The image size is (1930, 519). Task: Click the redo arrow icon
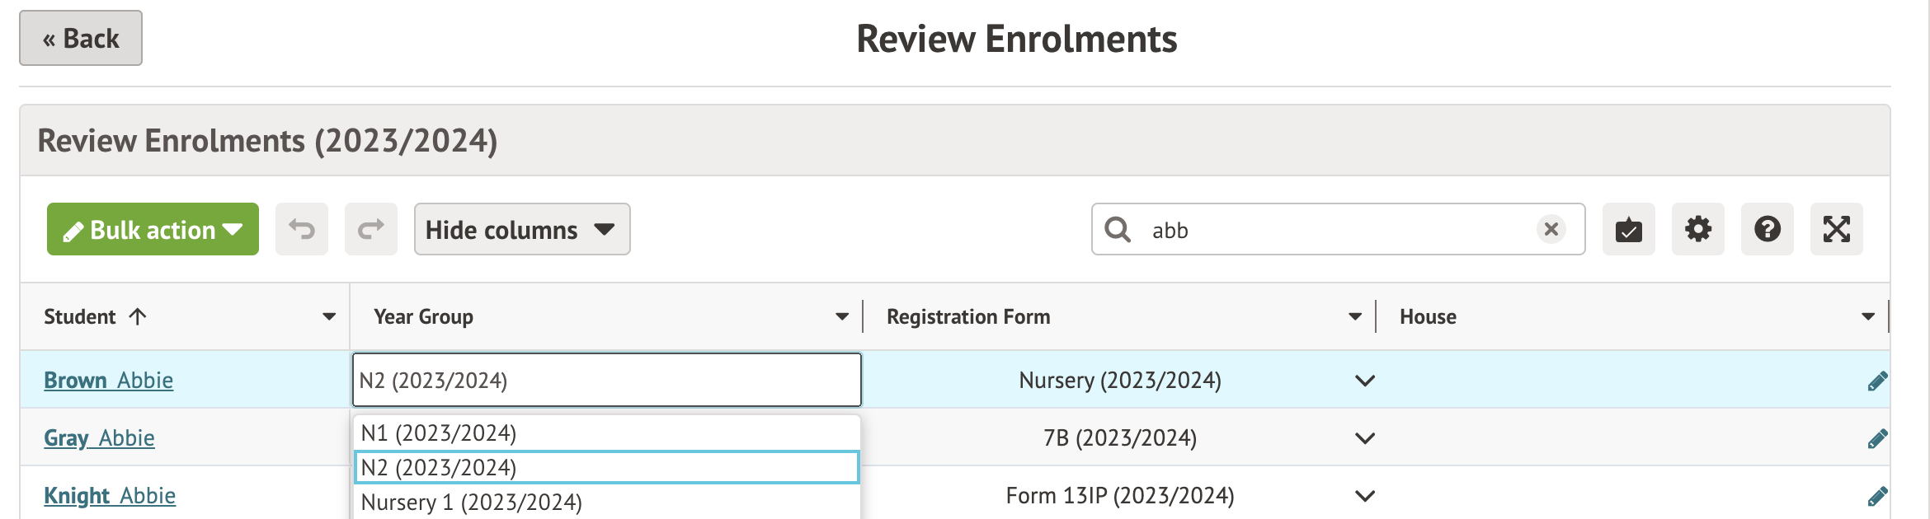[x=371, y=229]
